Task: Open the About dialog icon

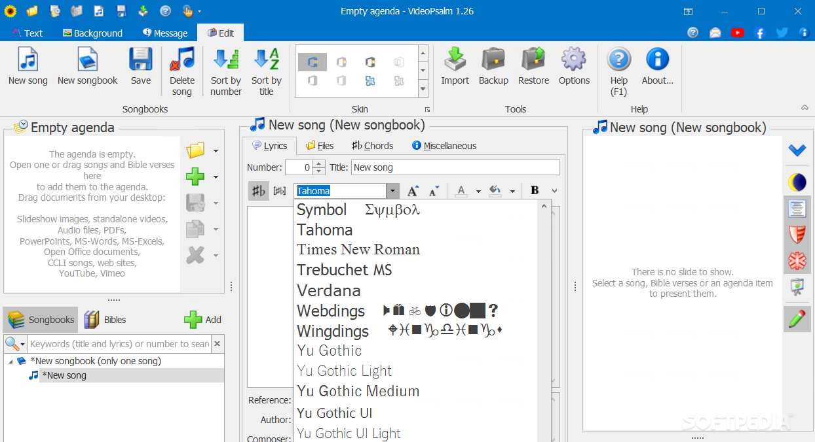Action: 657,59
